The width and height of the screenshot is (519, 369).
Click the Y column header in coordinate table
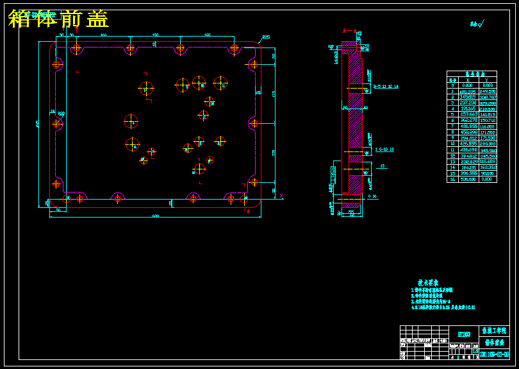486,80
